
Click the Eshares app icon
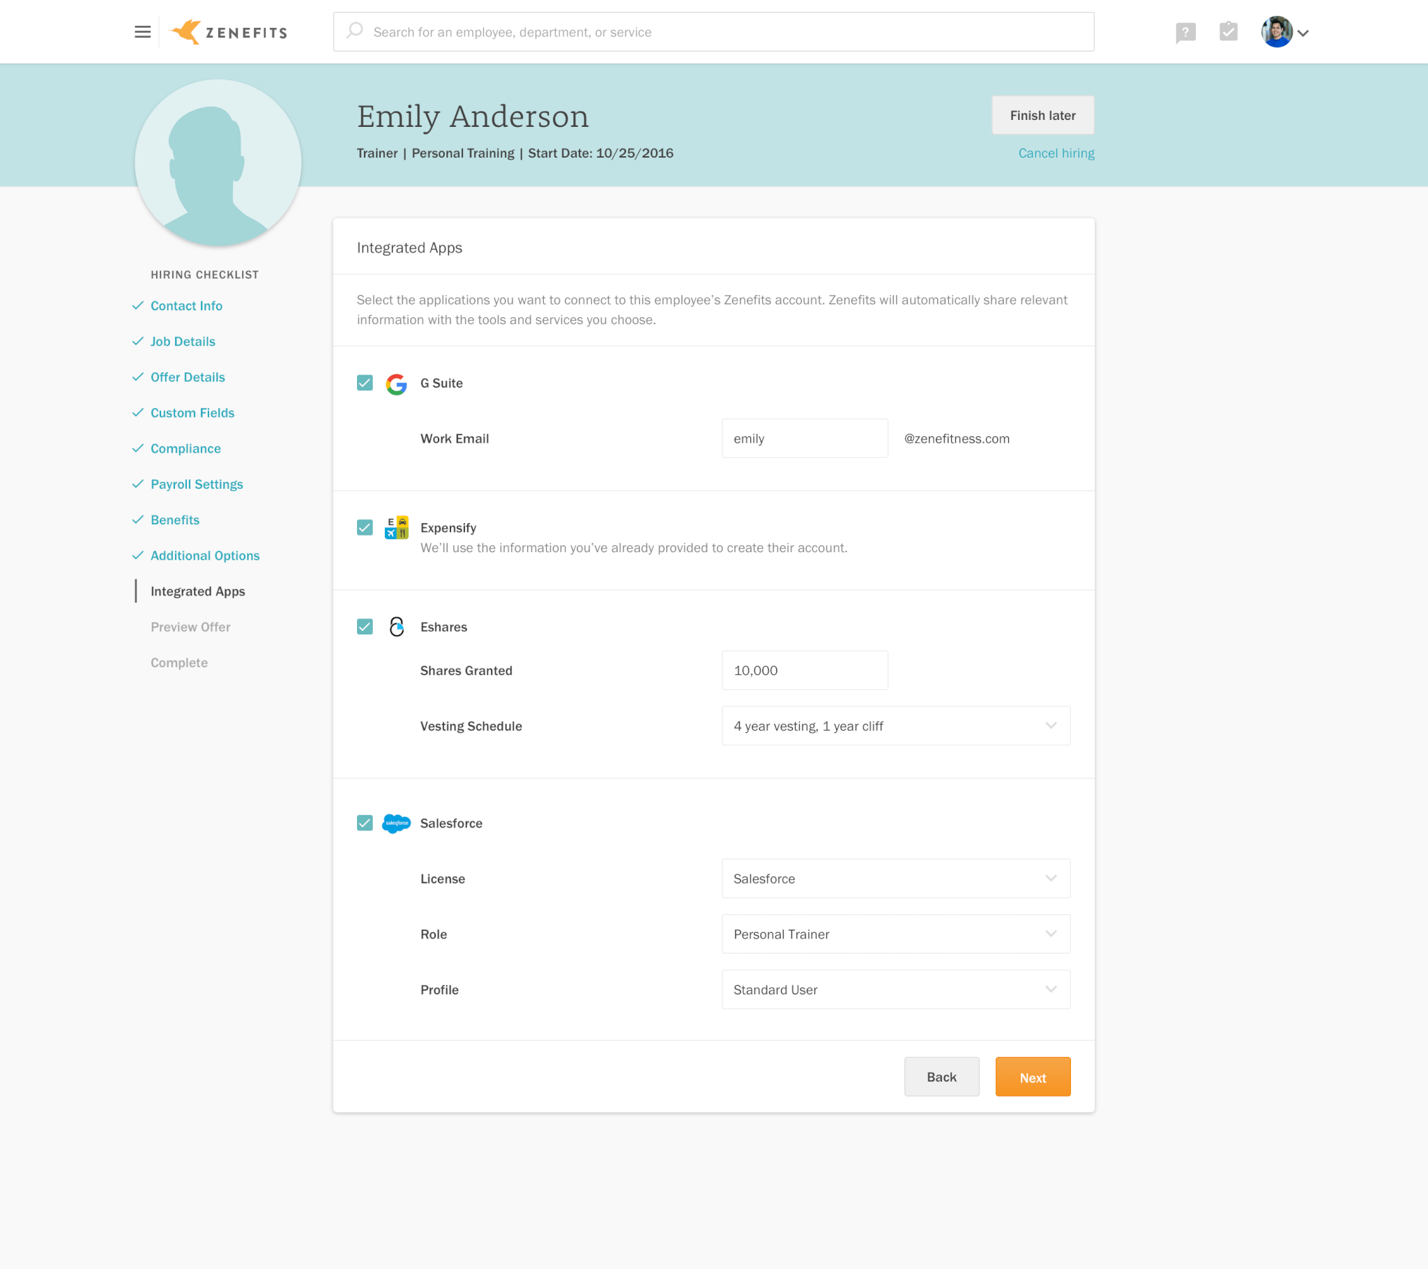[x=396, y=627]
